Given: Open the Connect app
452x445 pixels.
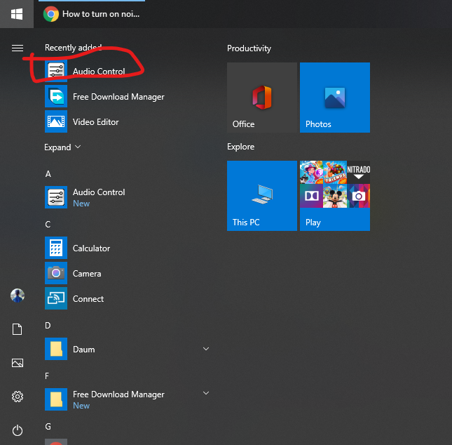Looking at the screenshot, I should coord(88,299).
